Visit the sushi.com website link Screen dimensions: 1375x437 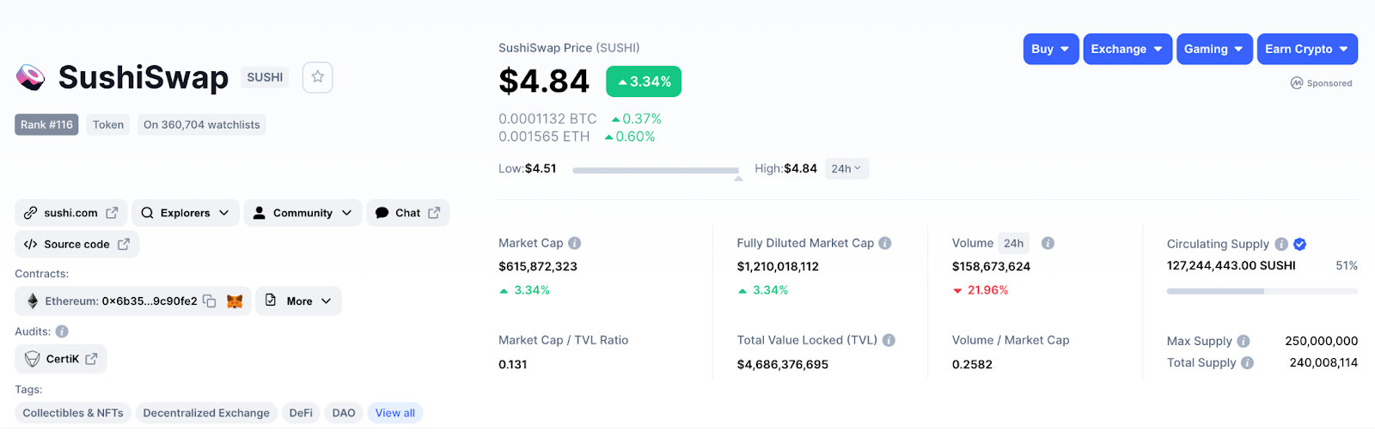(x=71, y=213)
